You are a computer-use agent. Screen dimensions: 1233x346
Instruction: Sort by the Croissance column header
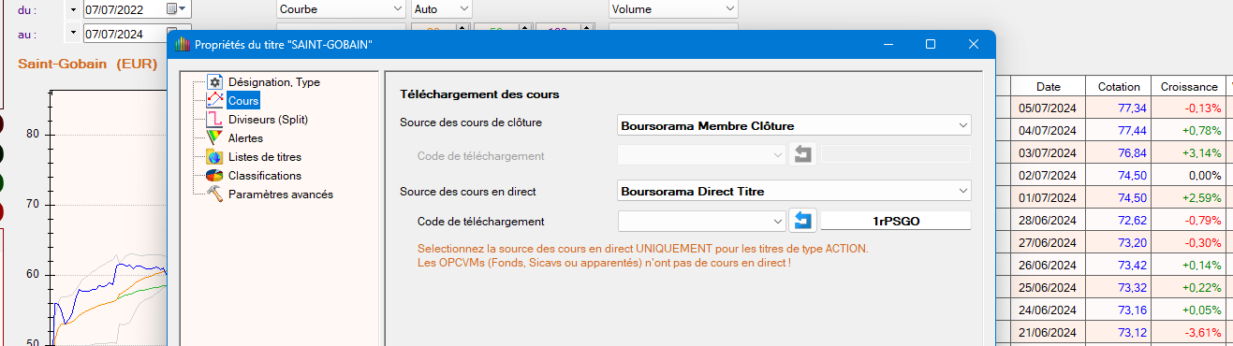coord(1189,86)
